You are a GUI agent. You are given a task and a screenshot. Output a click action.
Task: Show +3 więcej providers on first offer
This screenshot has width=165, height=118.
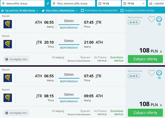point(58,57)
